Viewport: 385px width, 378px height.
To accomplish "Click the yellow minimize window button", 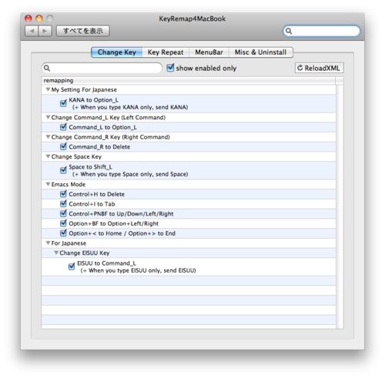I will point(39,18).
